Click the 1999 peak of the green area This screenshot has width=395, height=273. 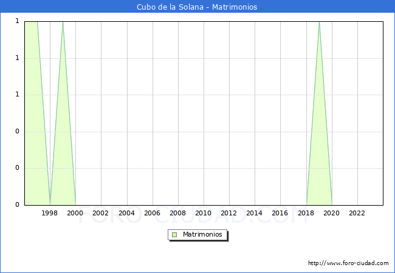(63, 22)
